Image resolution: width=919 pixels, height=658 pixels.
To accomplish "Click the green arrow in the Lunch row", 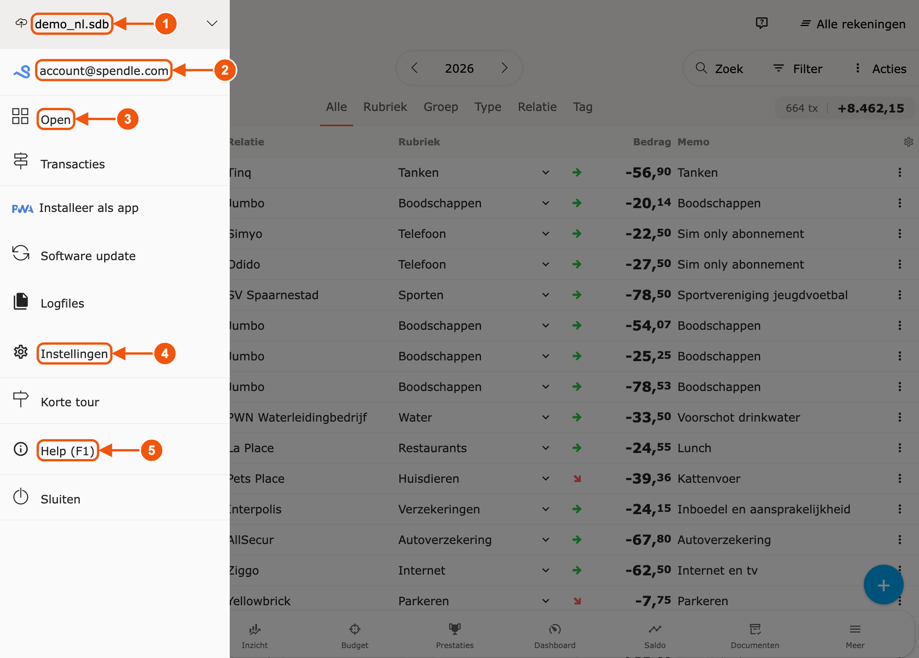I will [577, 448].
